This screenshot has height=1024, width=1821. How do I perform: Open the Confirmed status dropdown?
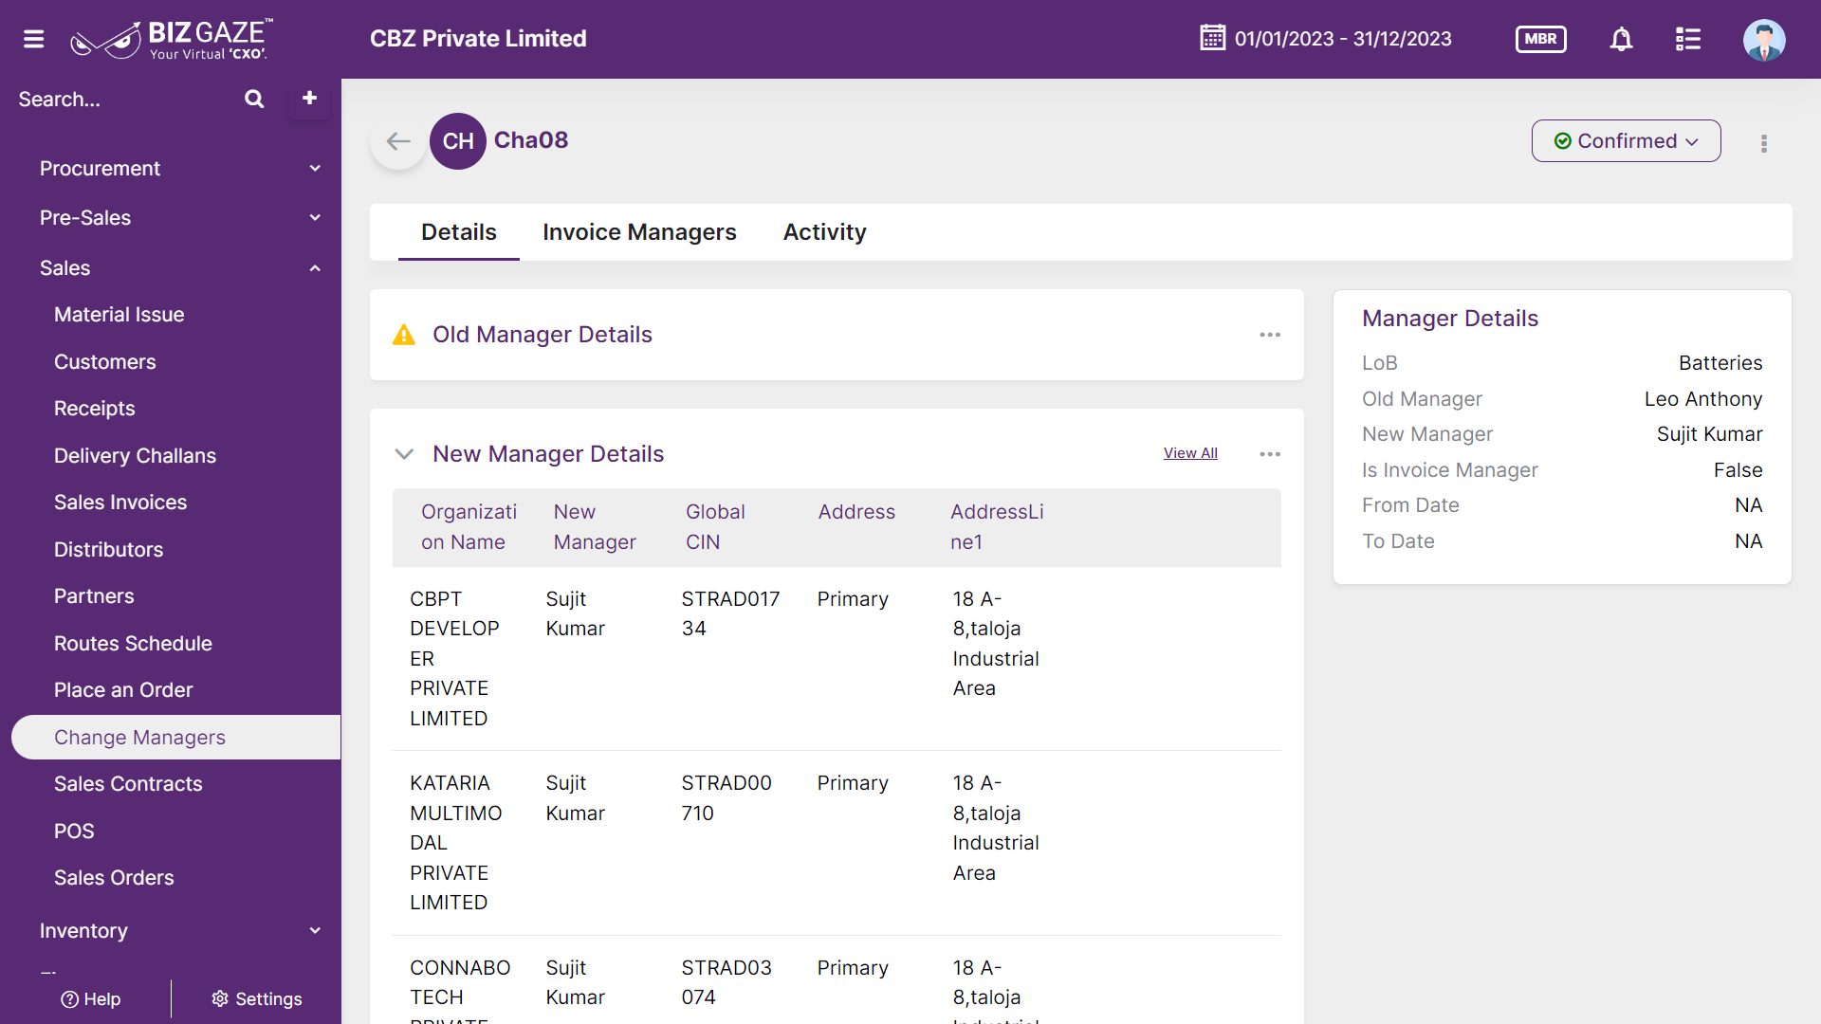[x=1626, y=141]
